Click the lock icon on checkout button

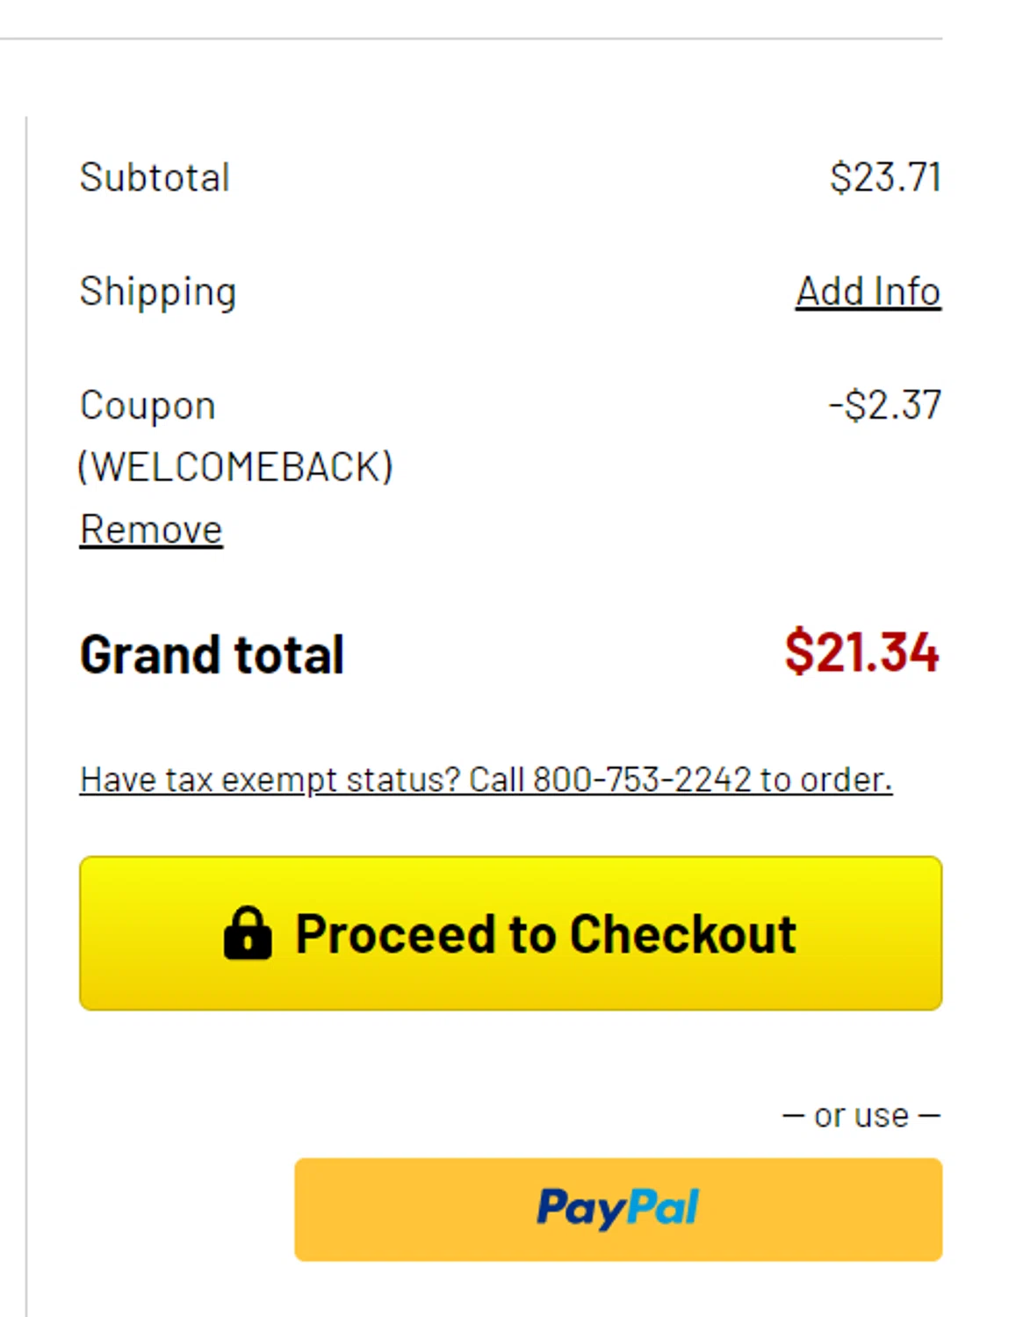247,933
